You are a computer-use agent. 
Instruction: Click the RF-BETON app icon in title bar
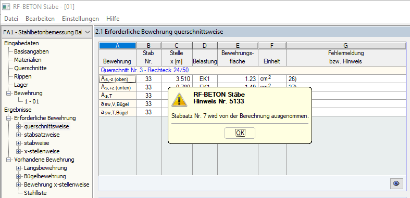(x=6, y=7)
